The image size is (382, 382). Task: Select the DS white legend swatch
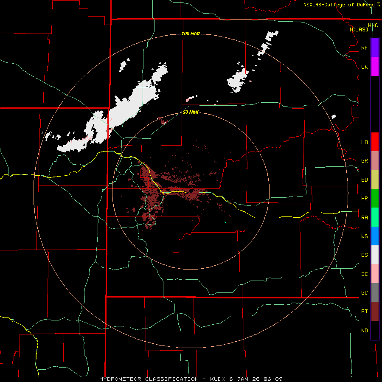coord(375,255)
